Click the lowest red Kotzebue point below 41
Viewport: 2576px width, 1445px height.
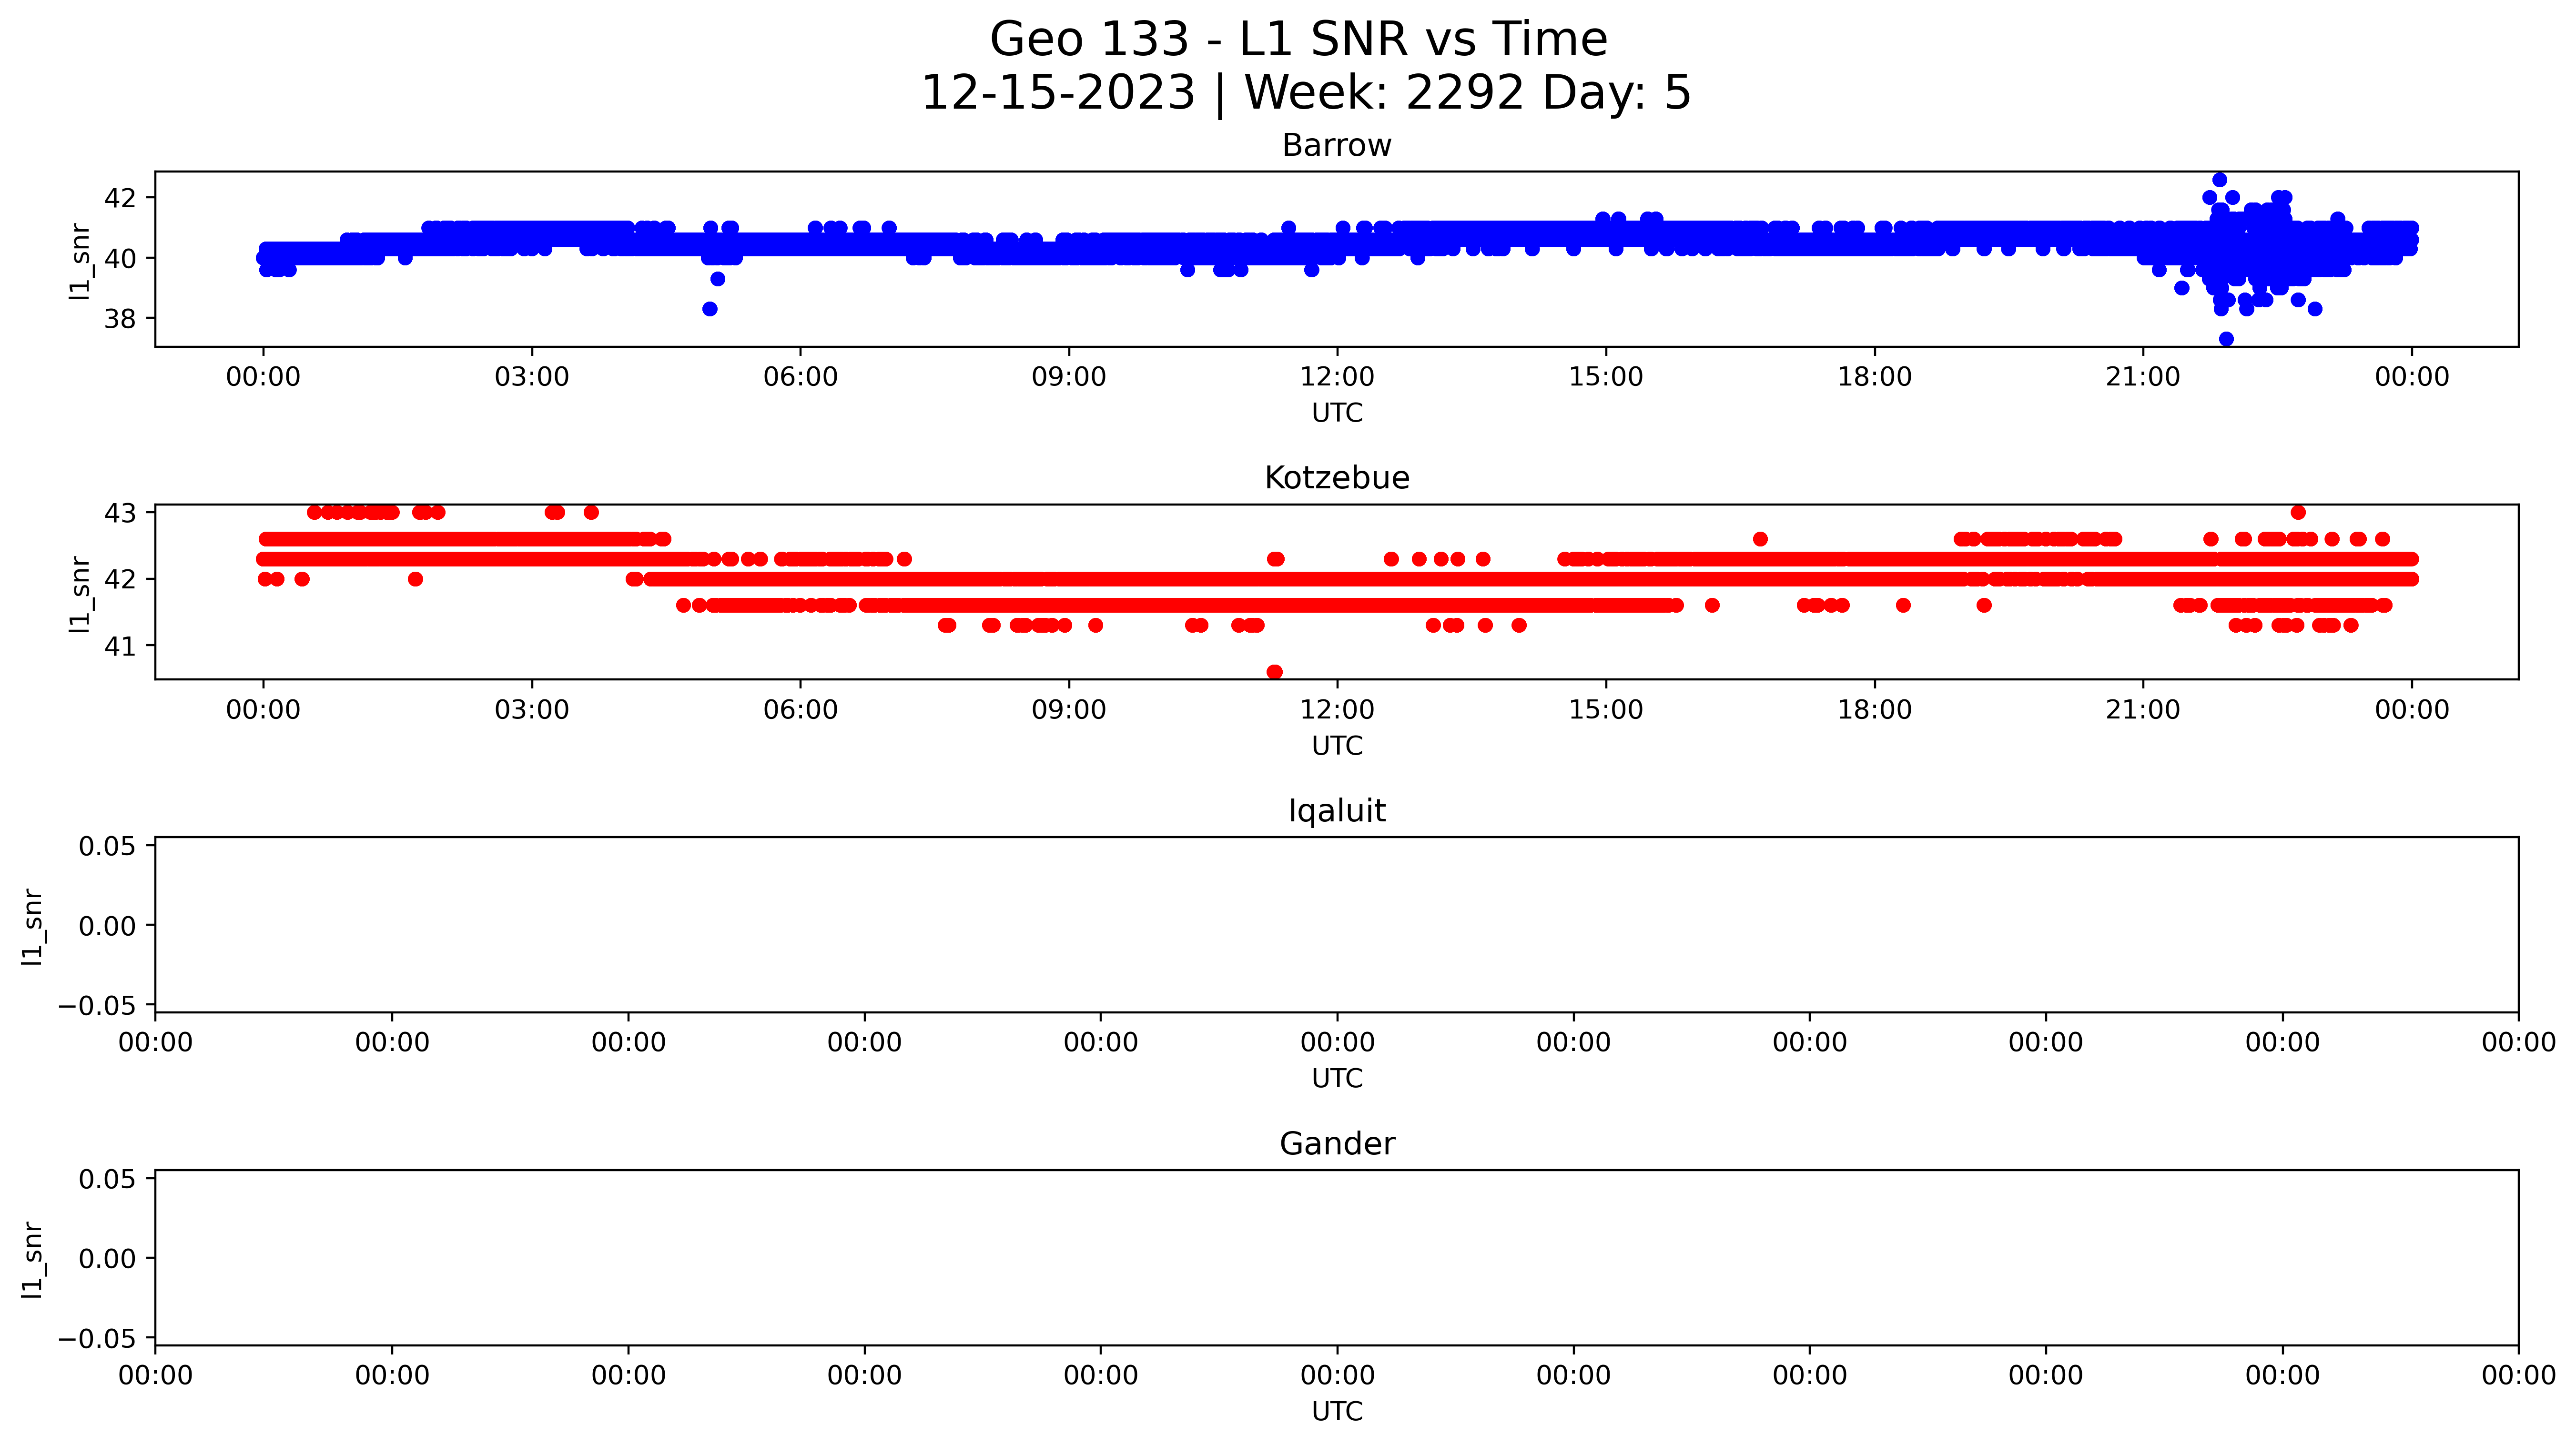point(1274,672)
